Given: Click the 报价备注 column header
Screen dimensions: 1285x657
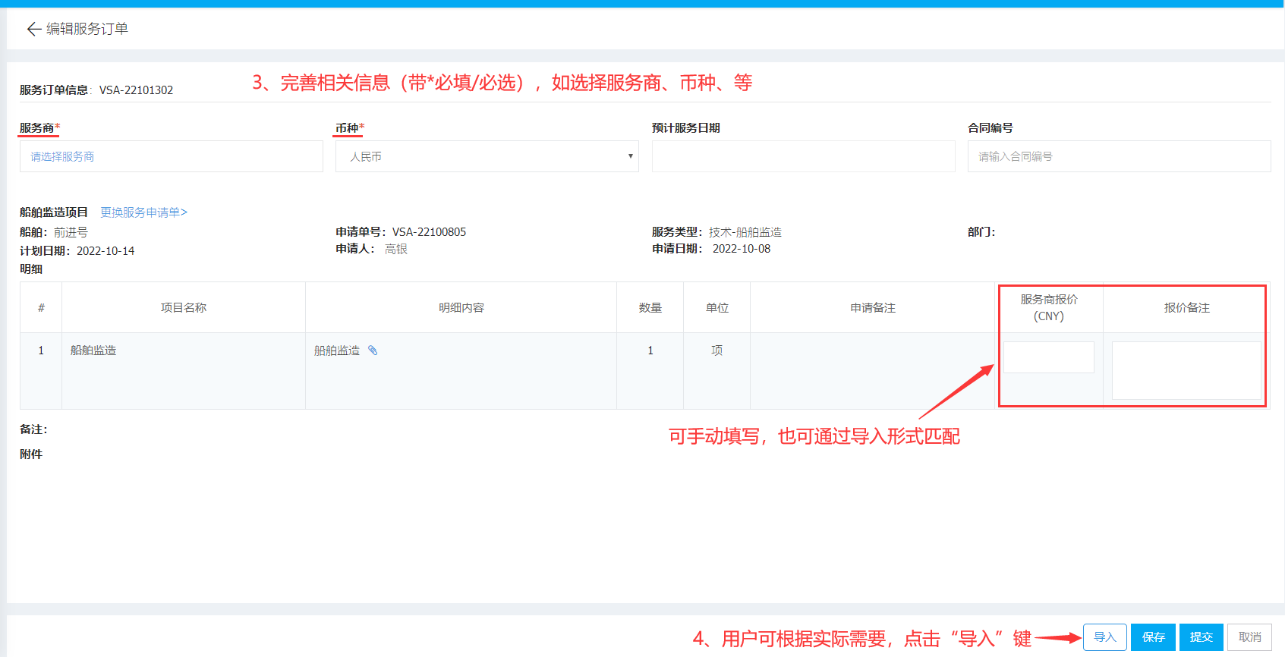Looking at the screenshot, I should pos(1186,307).
